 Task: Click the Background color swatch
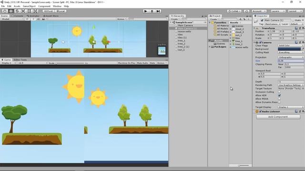289,49
